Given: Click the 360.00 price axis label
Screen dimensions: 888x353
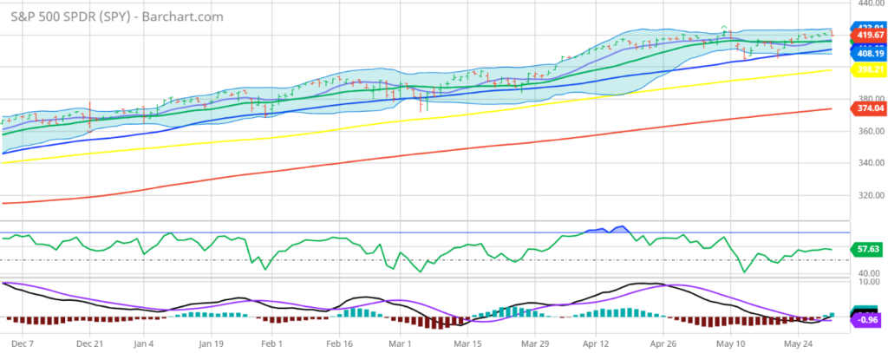Looking at the screenshot, I should 872,131.
